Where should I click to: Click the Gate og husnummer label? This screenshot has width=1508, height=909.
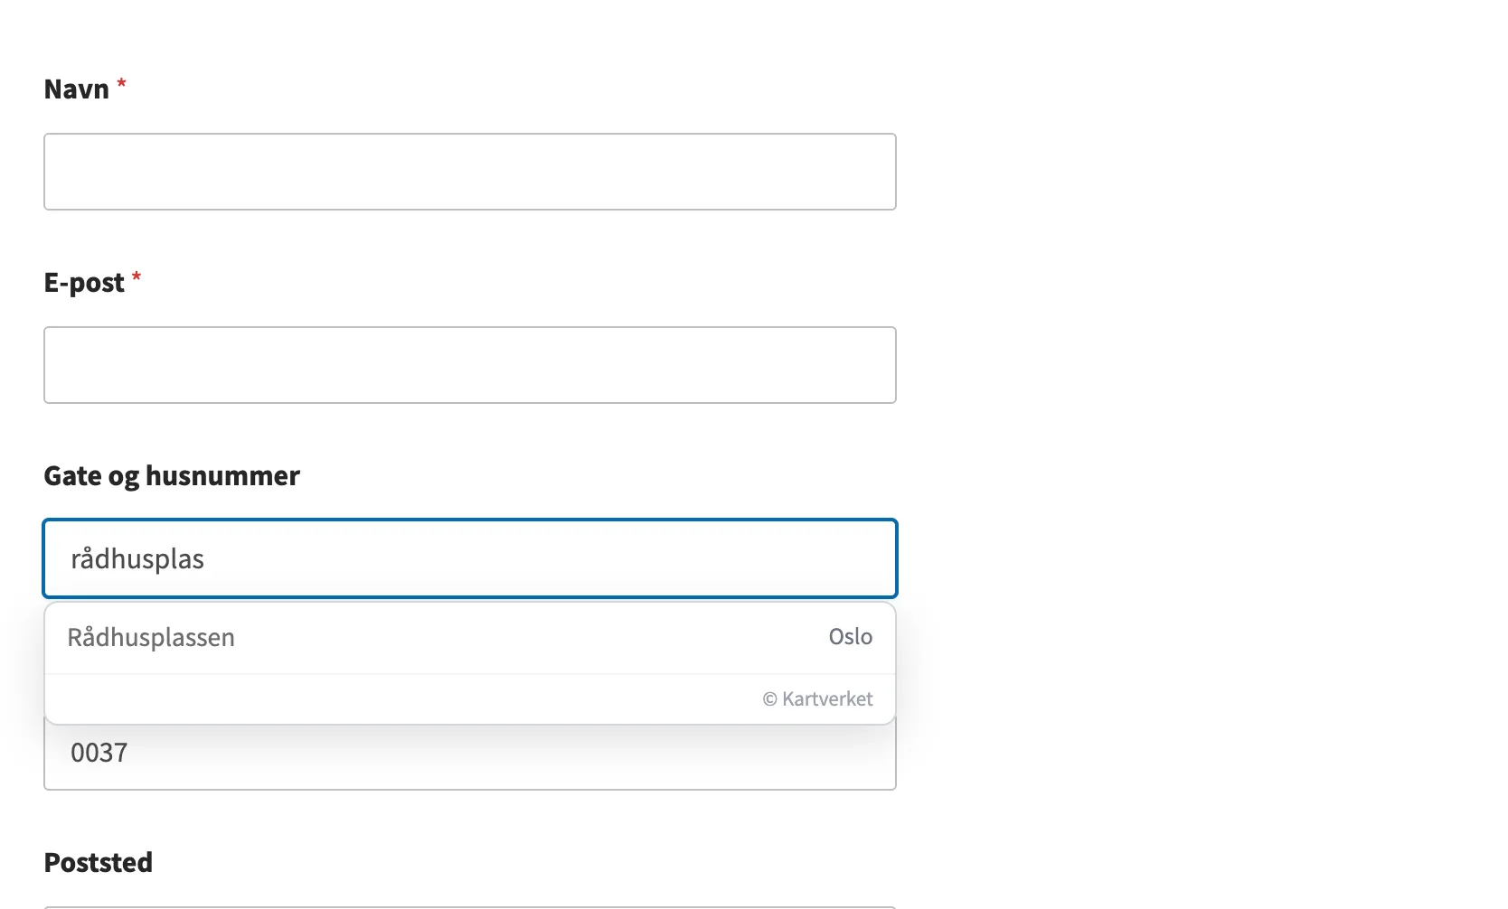pos(172,476)
